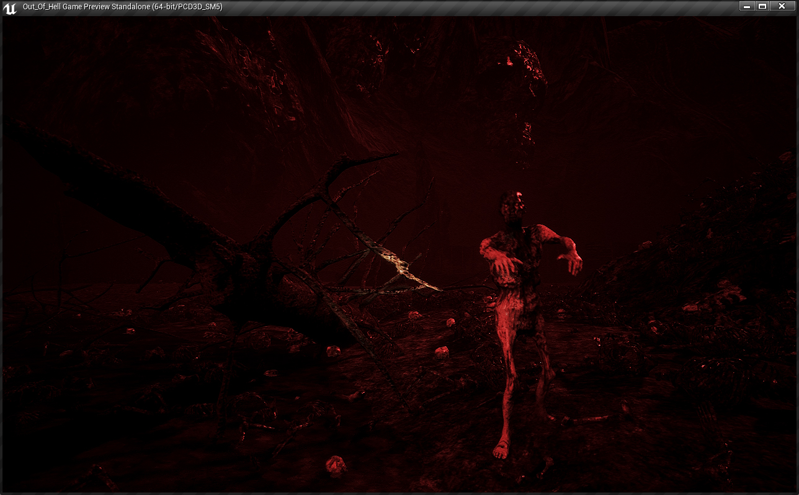This screenshot has height=495, width=799.
Task: Click the zombie's front foot
Action: click(x=500, y=449)
